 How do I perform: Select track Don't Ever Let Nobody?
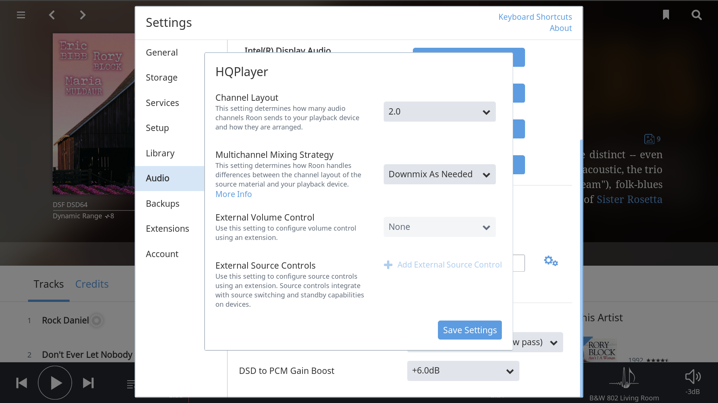point(87,355)
